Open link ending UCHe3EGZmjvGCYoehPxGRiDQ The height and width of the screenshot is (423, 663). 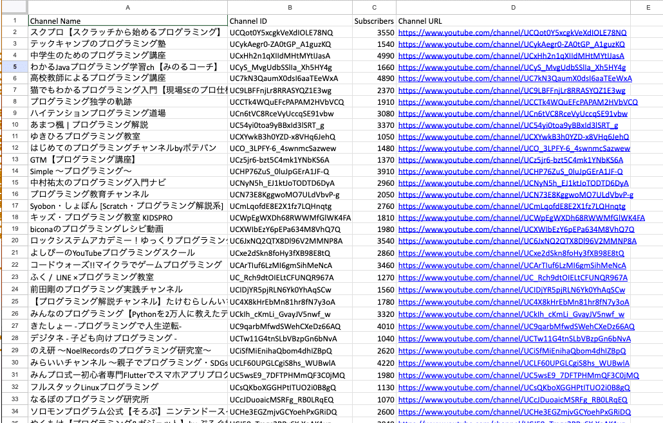[514, 411]
